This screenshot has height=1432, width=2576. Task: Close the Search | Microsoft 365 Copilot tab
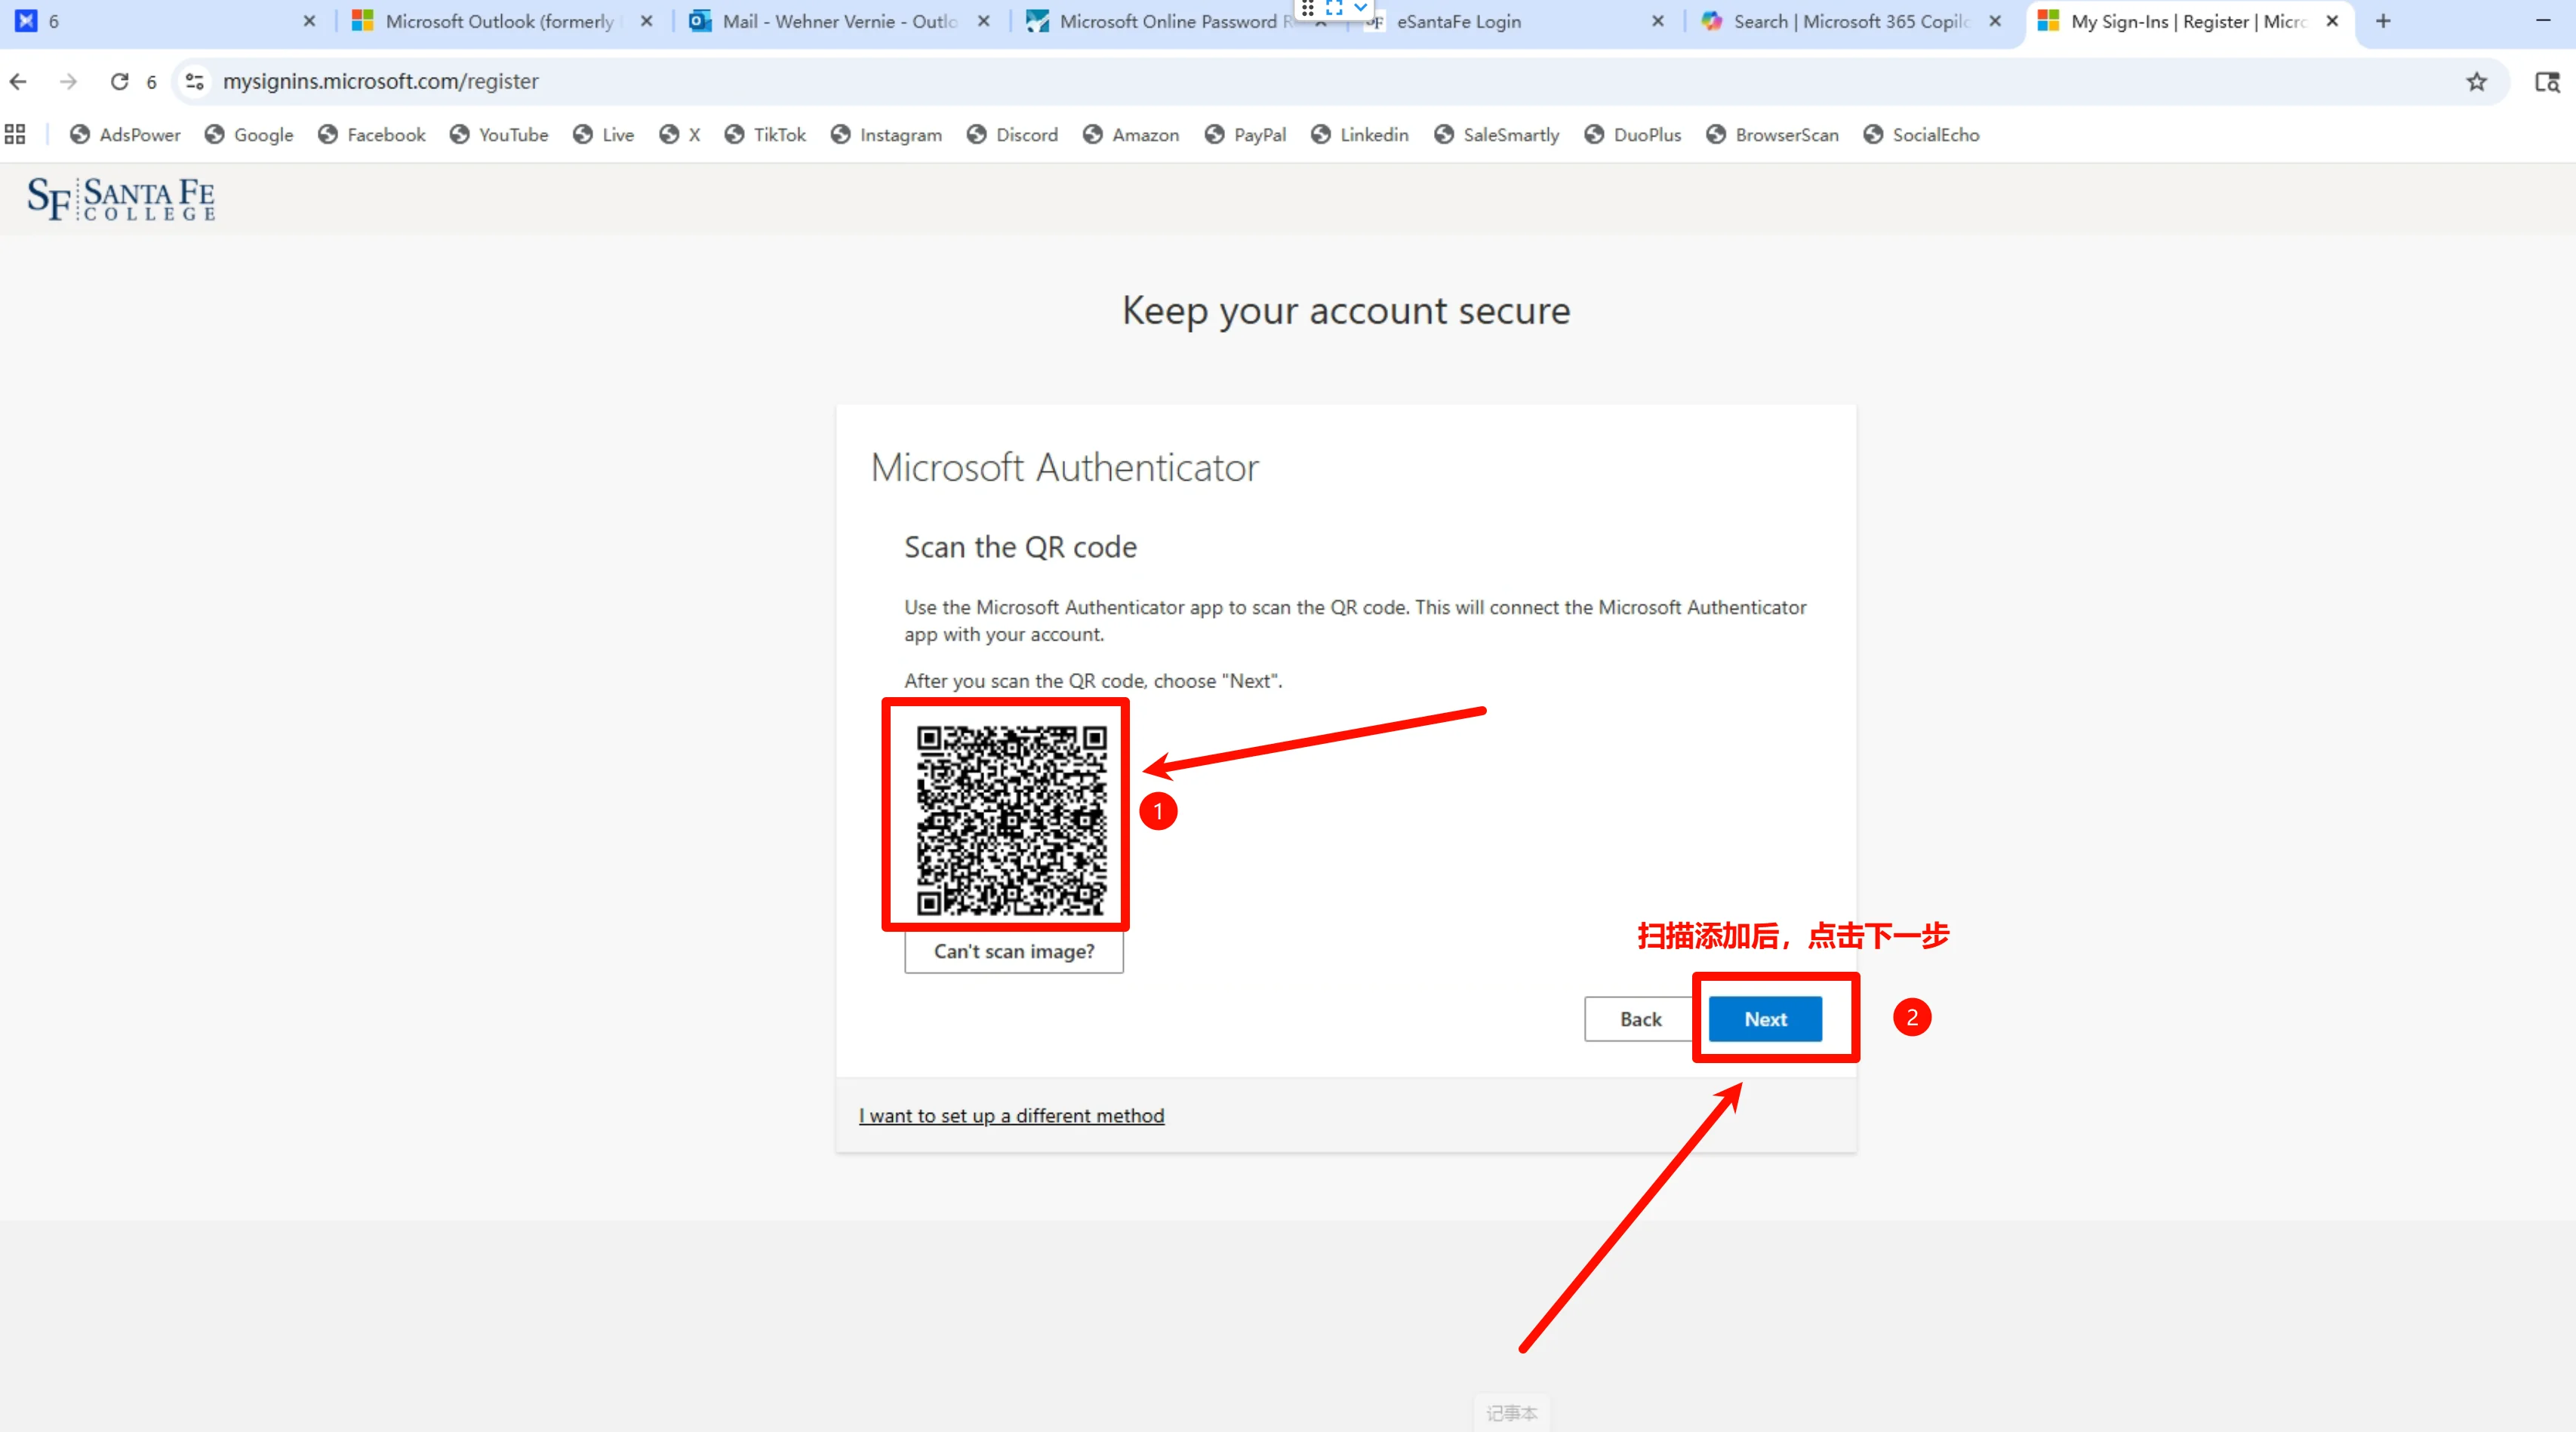click(x=1995, y=21)
